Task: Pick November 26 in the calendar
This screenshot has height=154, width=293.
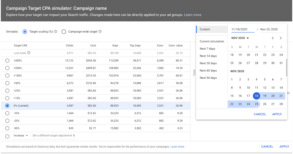Action: click(265, 104)
